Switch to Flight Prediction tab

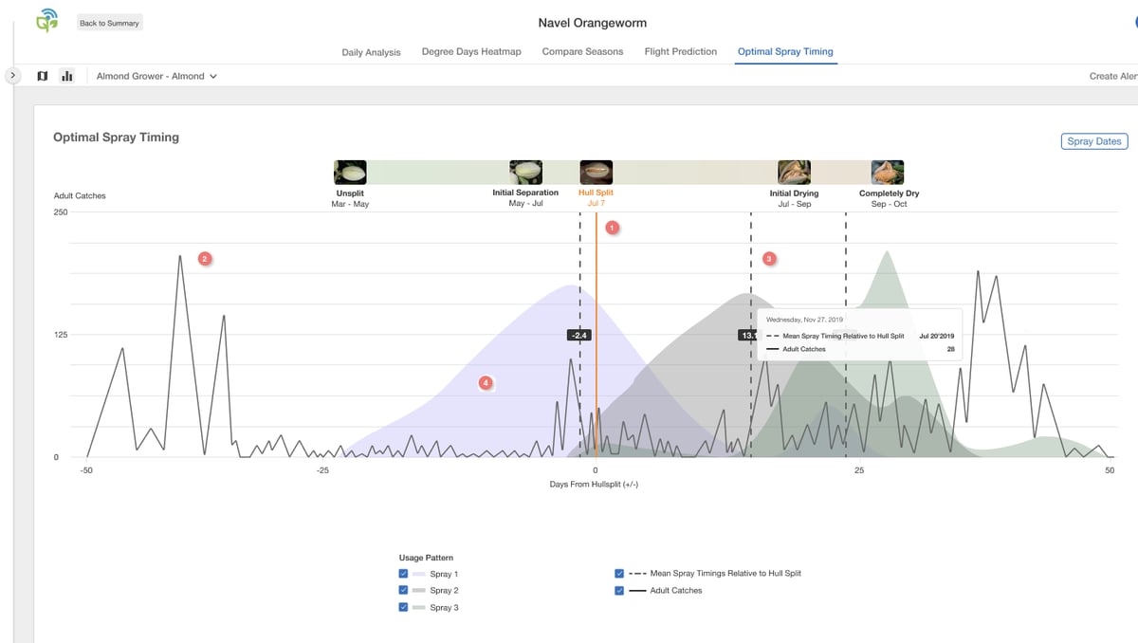coord(680,52)
